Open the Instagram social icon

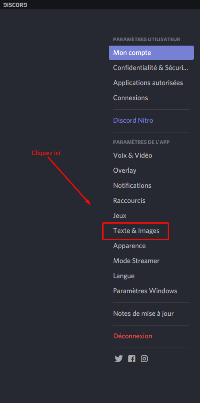click(x=144, y=359)
